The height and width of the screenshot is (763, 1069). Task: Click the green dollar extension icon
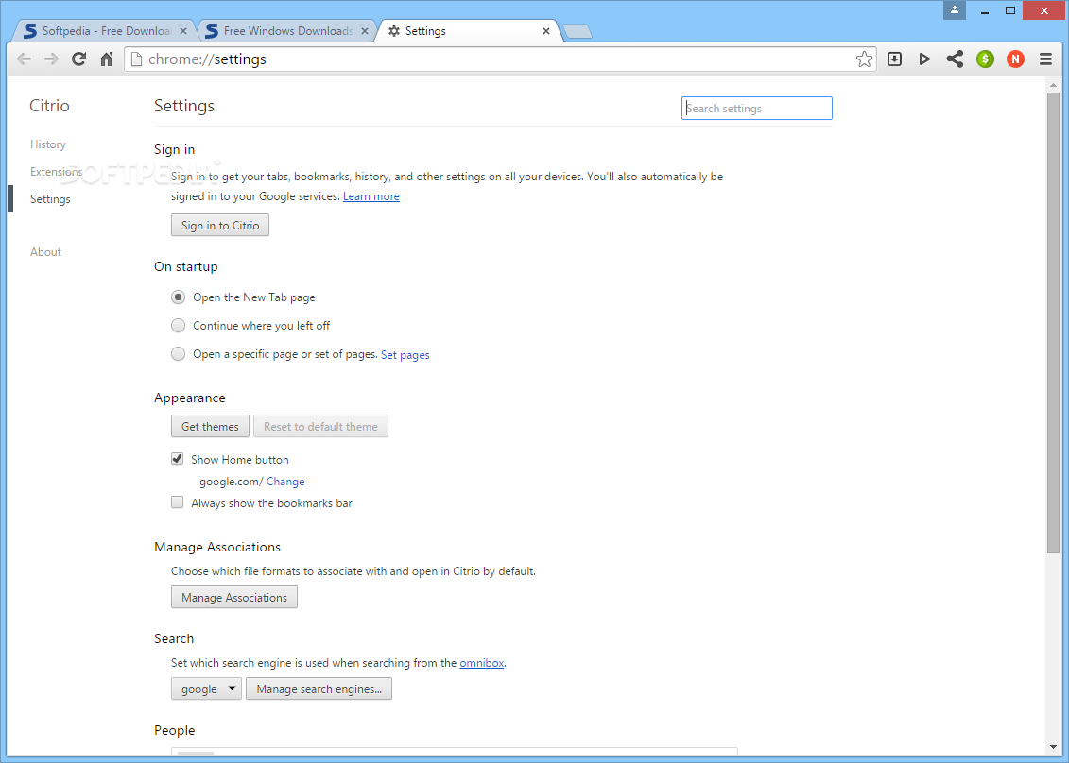click(x=985, y=59)
